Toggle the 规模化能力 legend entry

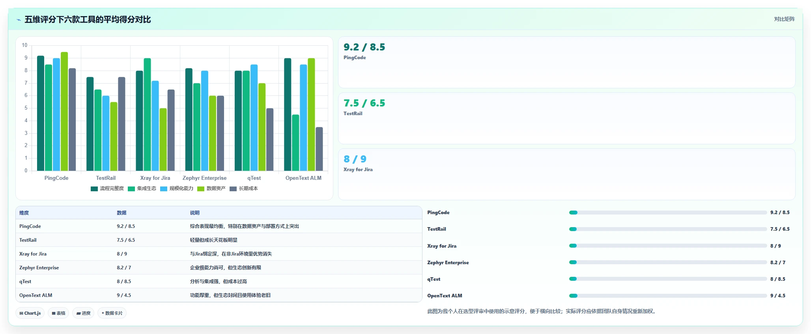(x=177, y=188)
